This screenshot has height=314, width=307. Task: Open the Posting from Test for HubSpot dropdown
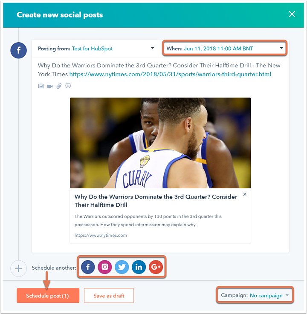click(96, 49)
